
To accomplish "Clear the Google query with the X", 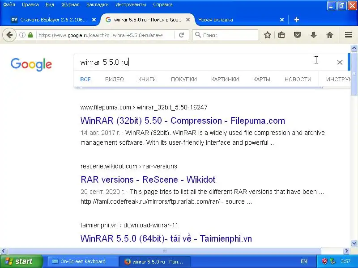I will [340, 62].
